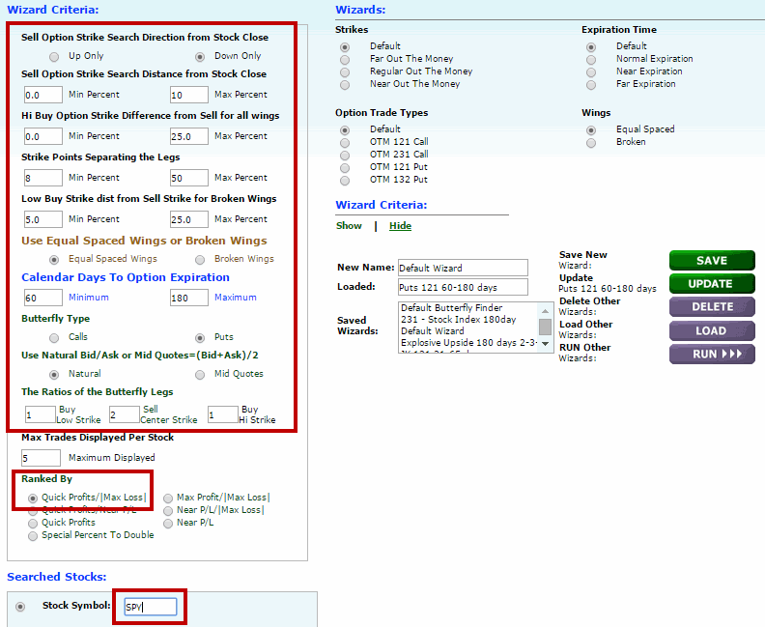Edit sell strike search Min Percent

43,95
